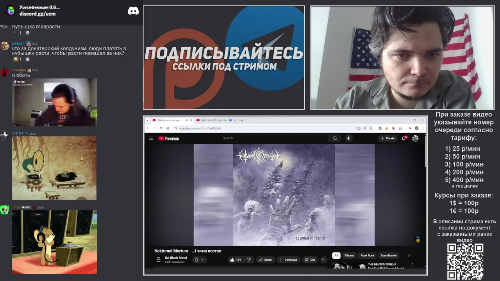The height and width of the screenshot is (281, 500).
Task: Open the Chrome profile avatar
Action: coord(417,128)
